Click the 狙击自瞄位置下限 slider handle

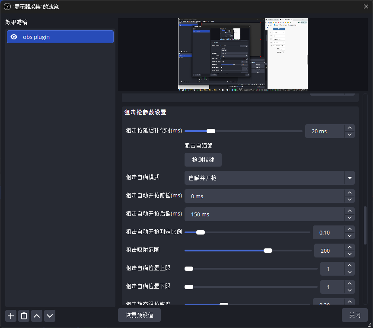pyautogui.click(x=189, y=287)
